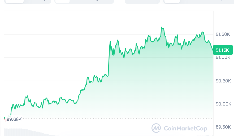This screenshot has height=136, width=234.
Task: Click the 89.68K opening price label
Action: (14, 119)
